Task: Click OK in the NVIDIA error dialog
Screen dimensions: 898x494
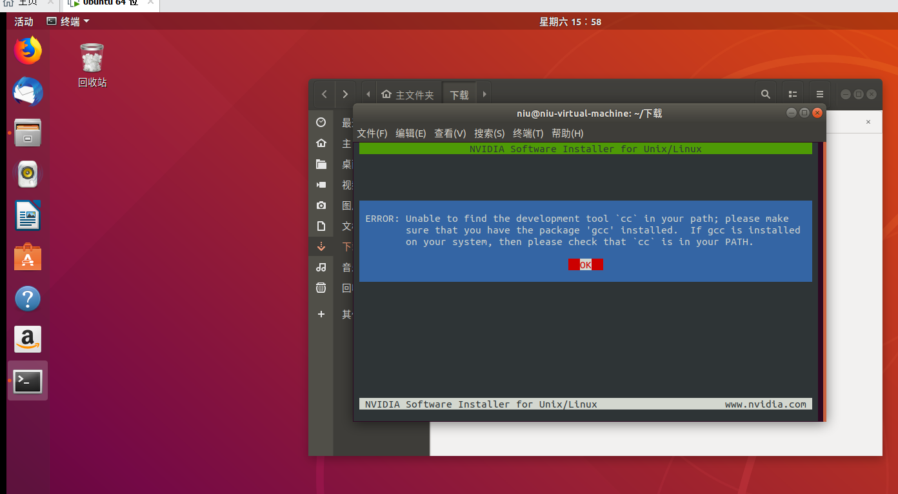Action: [586, 264]
